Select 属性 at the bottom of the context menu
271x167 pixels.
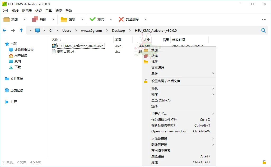coord(155,162)
